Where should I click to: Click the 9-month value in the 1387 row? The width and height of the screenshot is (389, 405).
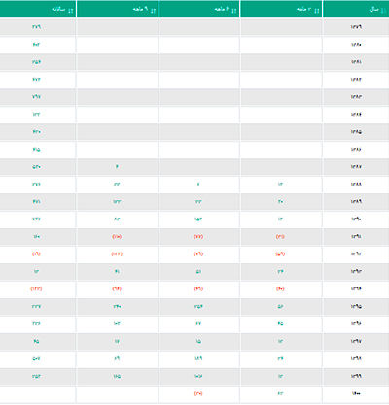(117, 167)
